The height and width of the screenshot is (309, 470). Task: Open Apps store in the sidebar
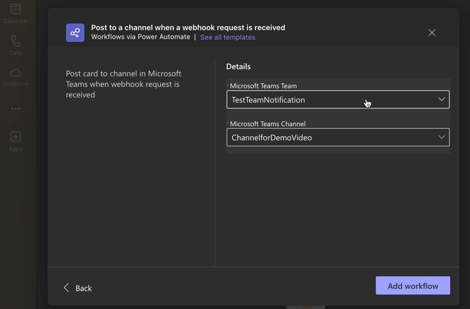click(16, 142)
